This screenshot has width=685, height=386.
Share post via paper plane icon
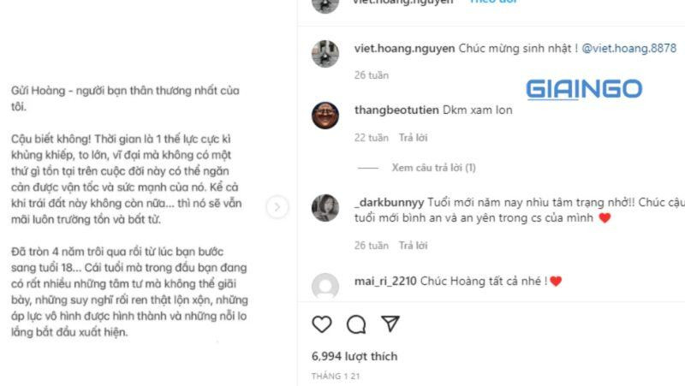click(390, 324)
